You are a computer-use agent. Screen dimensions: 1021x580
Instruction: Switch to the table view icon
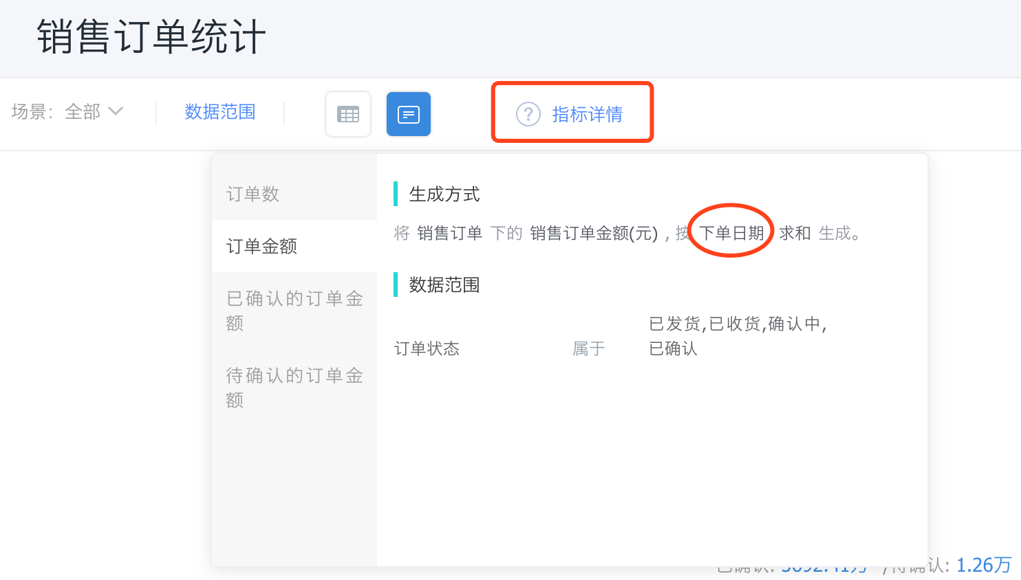coord(348,114)
